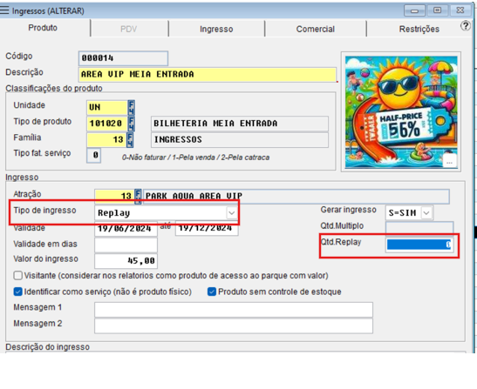Open the hamburger menu beside Ingressos title
This screenshot has width=477, height=389.
coord(4,10)
